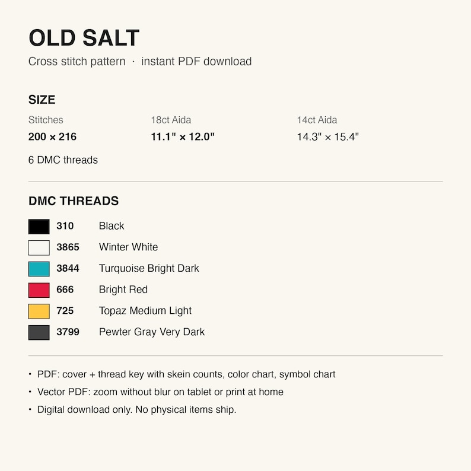The height and width of the screenshot is (471, 471).
Task: Click the Digital download only note
Action: [136, 410]
